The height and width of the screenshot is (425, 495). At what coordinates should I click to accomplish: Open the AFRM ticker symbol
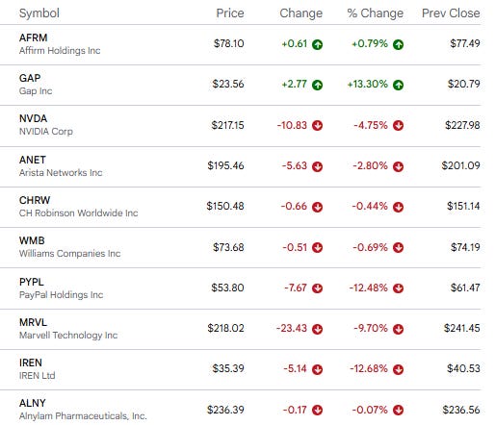33,37
